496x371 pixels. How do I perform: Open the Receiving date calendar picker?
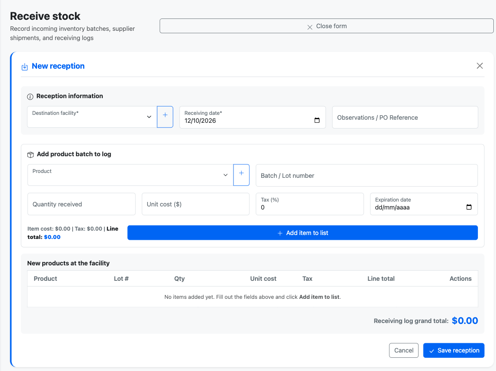point(317,121)
